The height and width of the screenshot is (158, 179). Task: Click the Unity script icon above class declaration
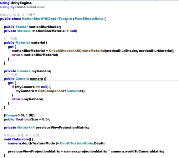[x=1, y=15]
